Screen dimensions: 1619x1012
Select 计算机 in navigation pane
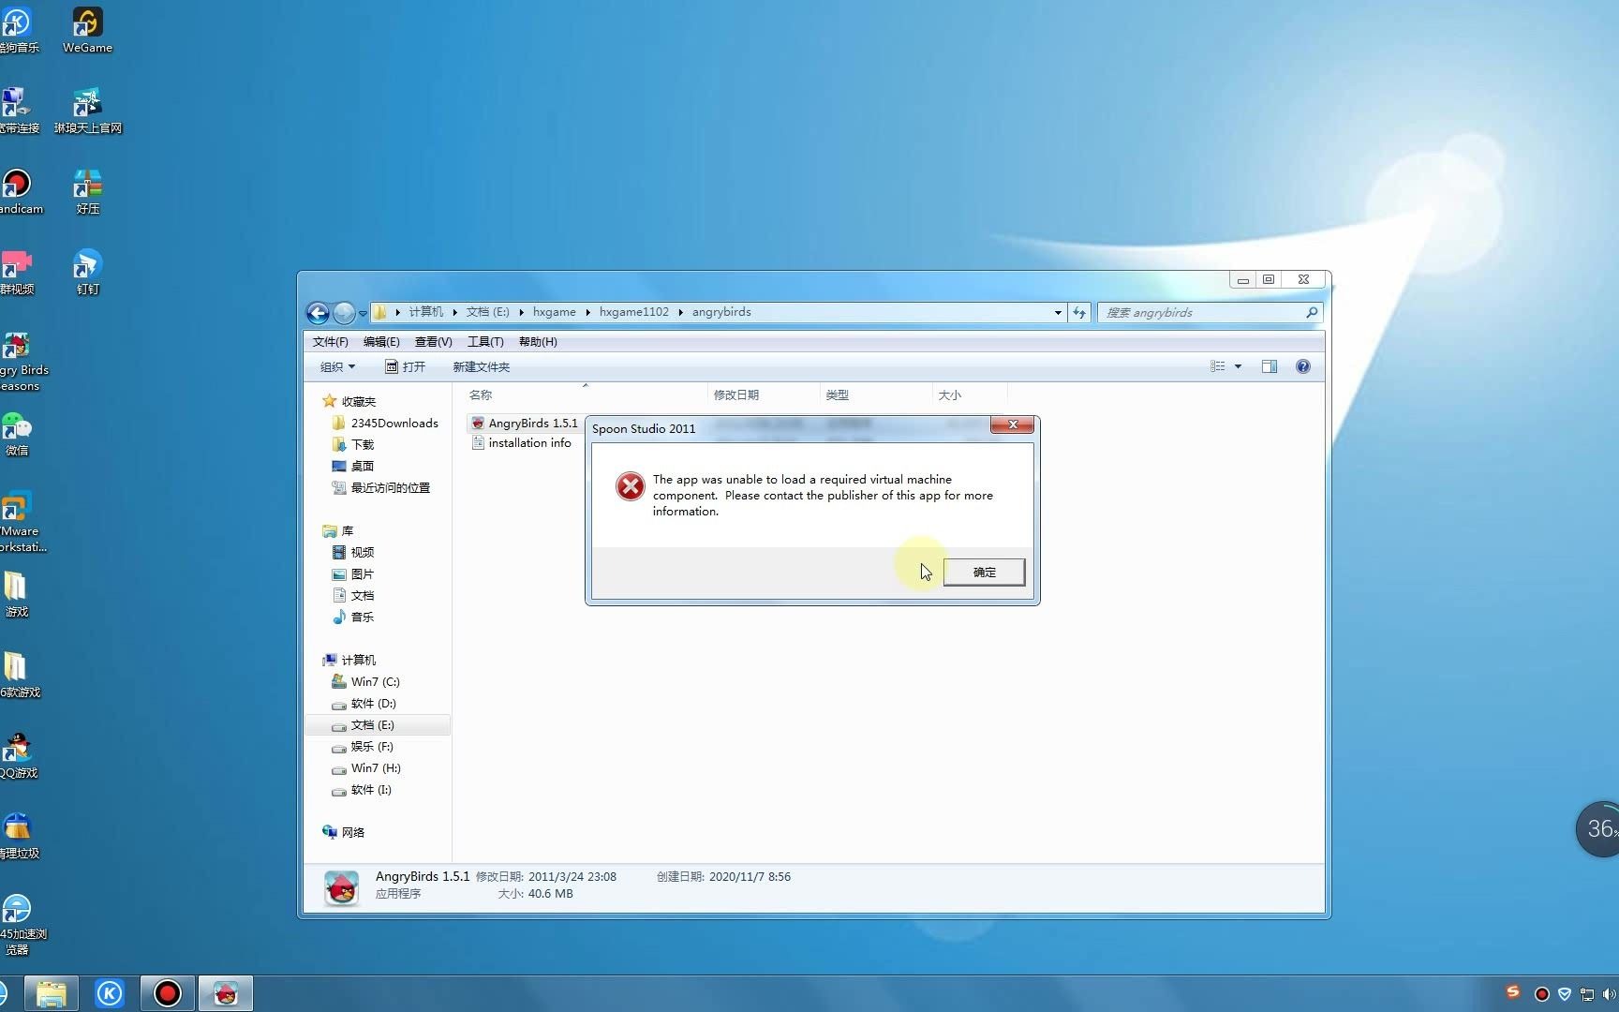click(349, 660)
